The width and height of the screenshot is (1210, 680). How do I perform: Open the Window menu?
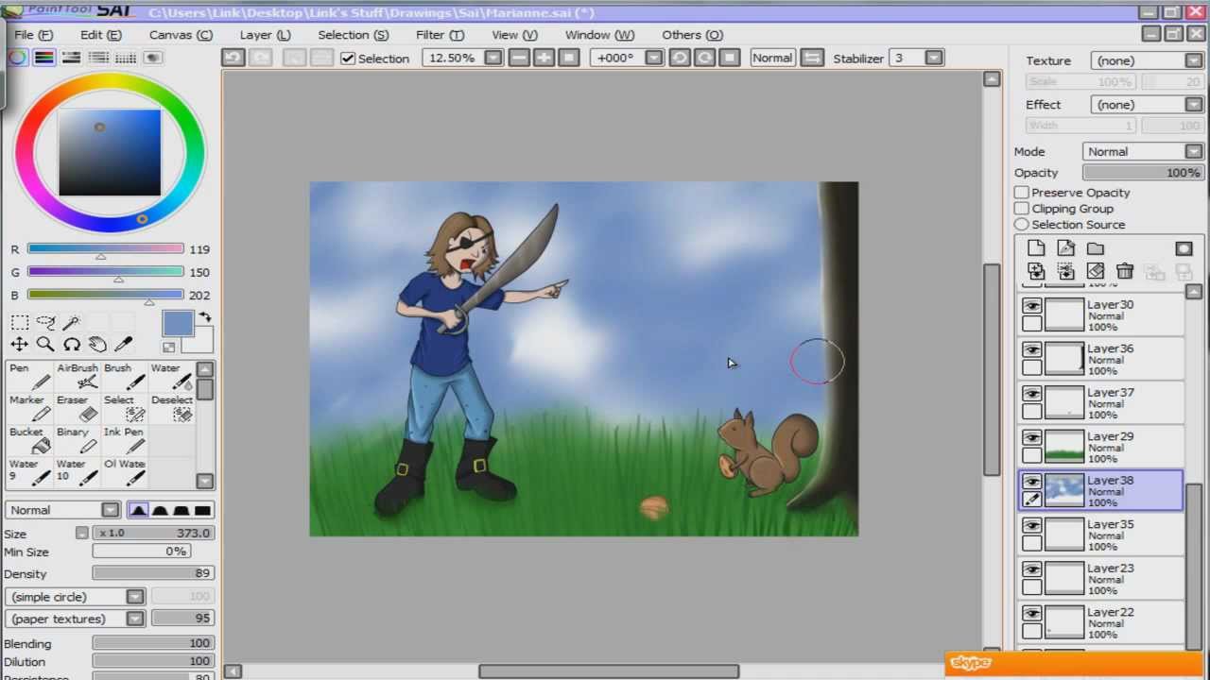(599, 35)
